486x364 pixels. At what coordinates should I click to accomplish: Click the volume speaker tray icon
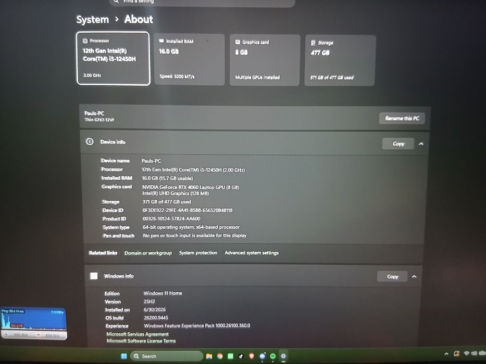point(474,353)
